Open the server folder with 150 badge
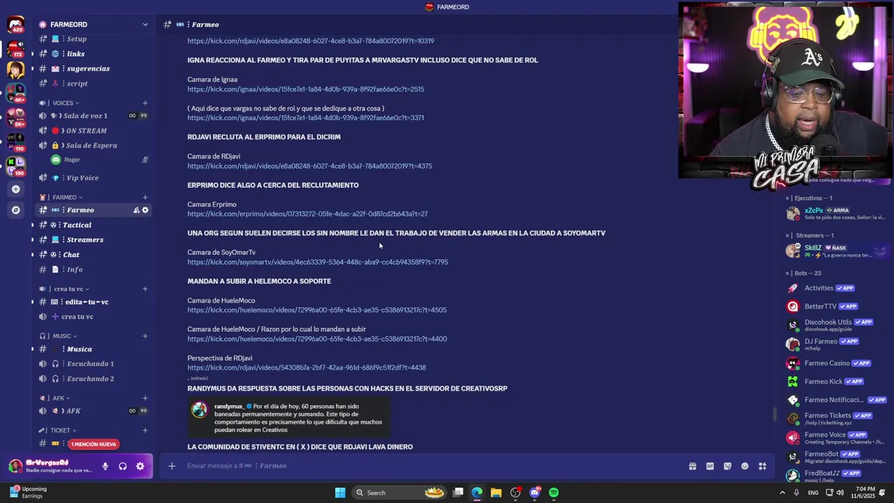The width and height of the screenshot is (894, 503). pos(15,166)
